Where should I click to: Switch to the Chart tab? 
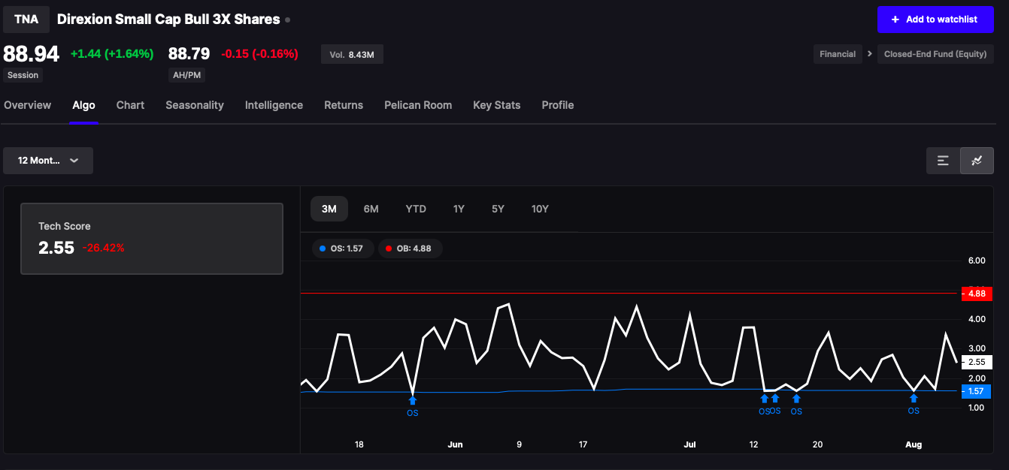coord(130,105)
